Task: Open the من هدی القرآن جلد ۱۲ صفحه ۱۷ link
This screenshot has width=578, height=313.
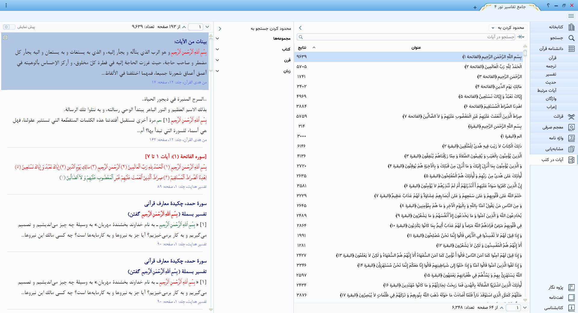Action: [x=179, y=82]
